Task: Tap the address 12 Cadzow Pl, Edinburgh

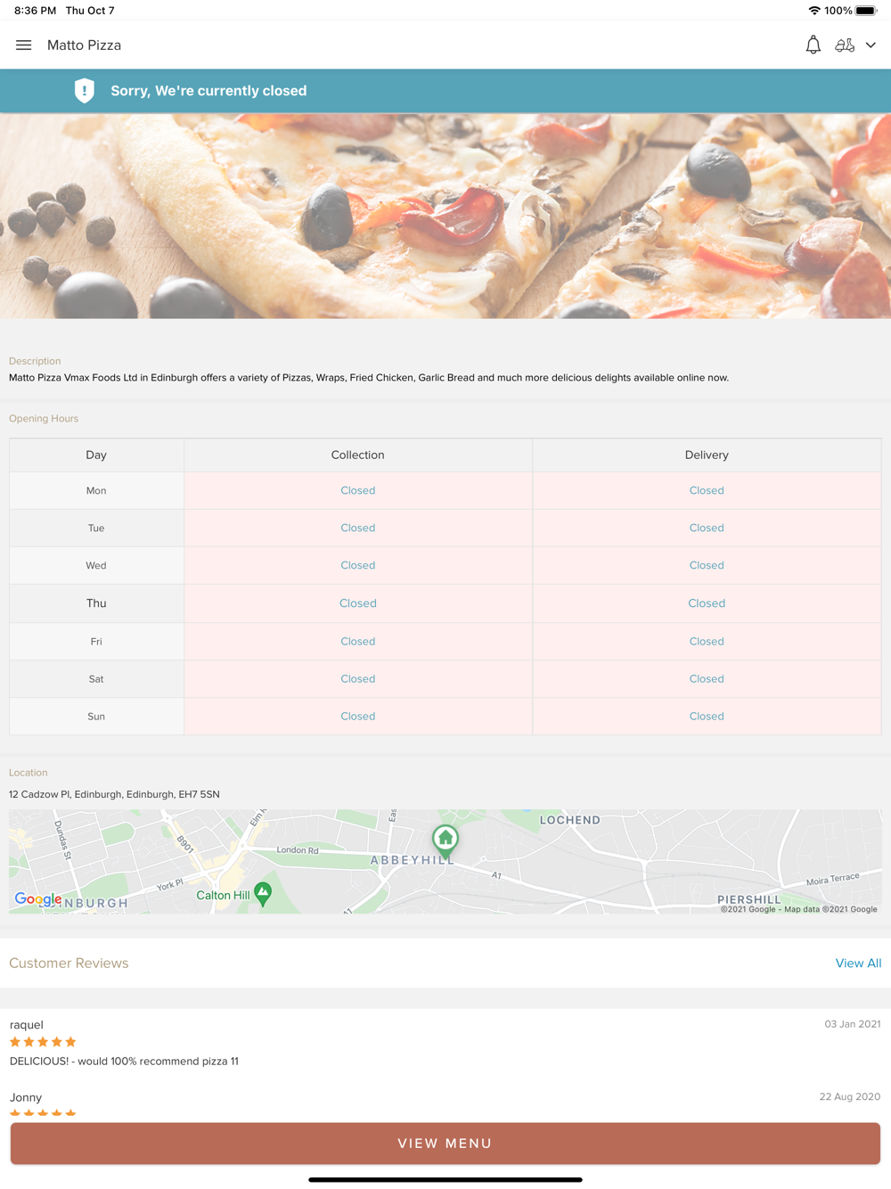Action: coord(114,795)
